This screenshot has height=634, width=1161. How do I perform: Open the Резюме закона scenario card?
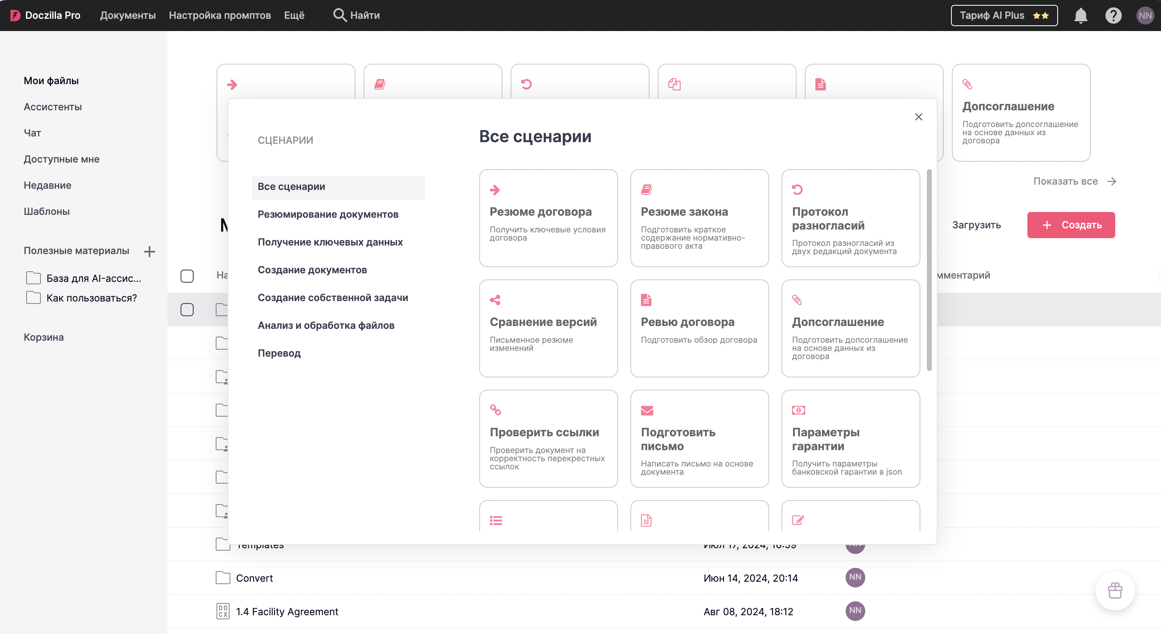(x=699, y=218)
